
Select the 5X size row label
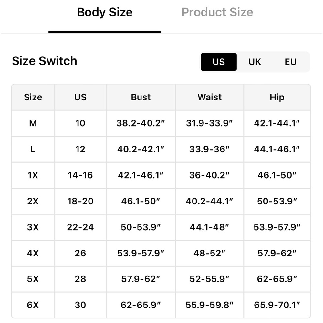point(33,279)
